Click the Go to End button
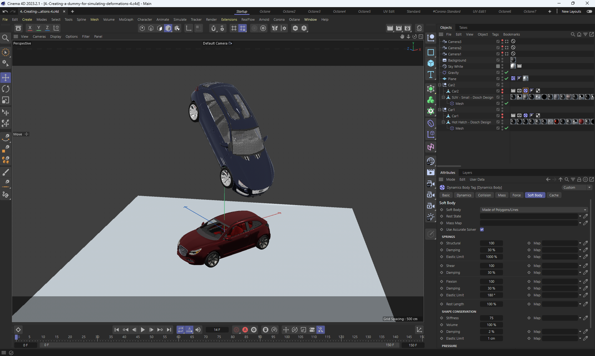This screenshot has width=595, height=356. pyautogui.click(x=169, y=330)
